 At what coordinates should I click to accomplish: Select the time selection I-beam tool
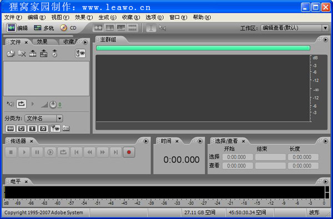(151, 28)
